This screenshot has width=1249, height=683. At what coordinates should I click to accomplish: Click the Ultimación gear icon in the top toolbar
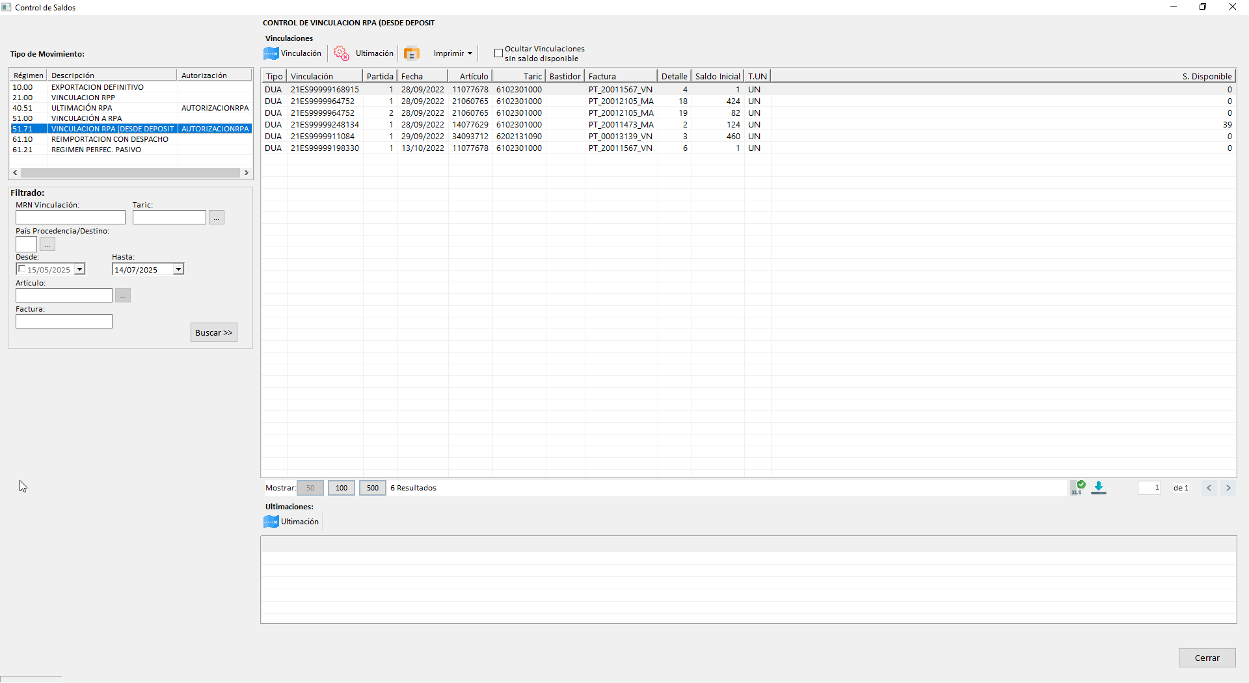pos(342,53)
